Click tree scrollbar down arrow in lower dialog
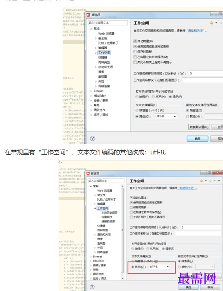This screenshot has height=291, width=223. click(x=122, y=279)
